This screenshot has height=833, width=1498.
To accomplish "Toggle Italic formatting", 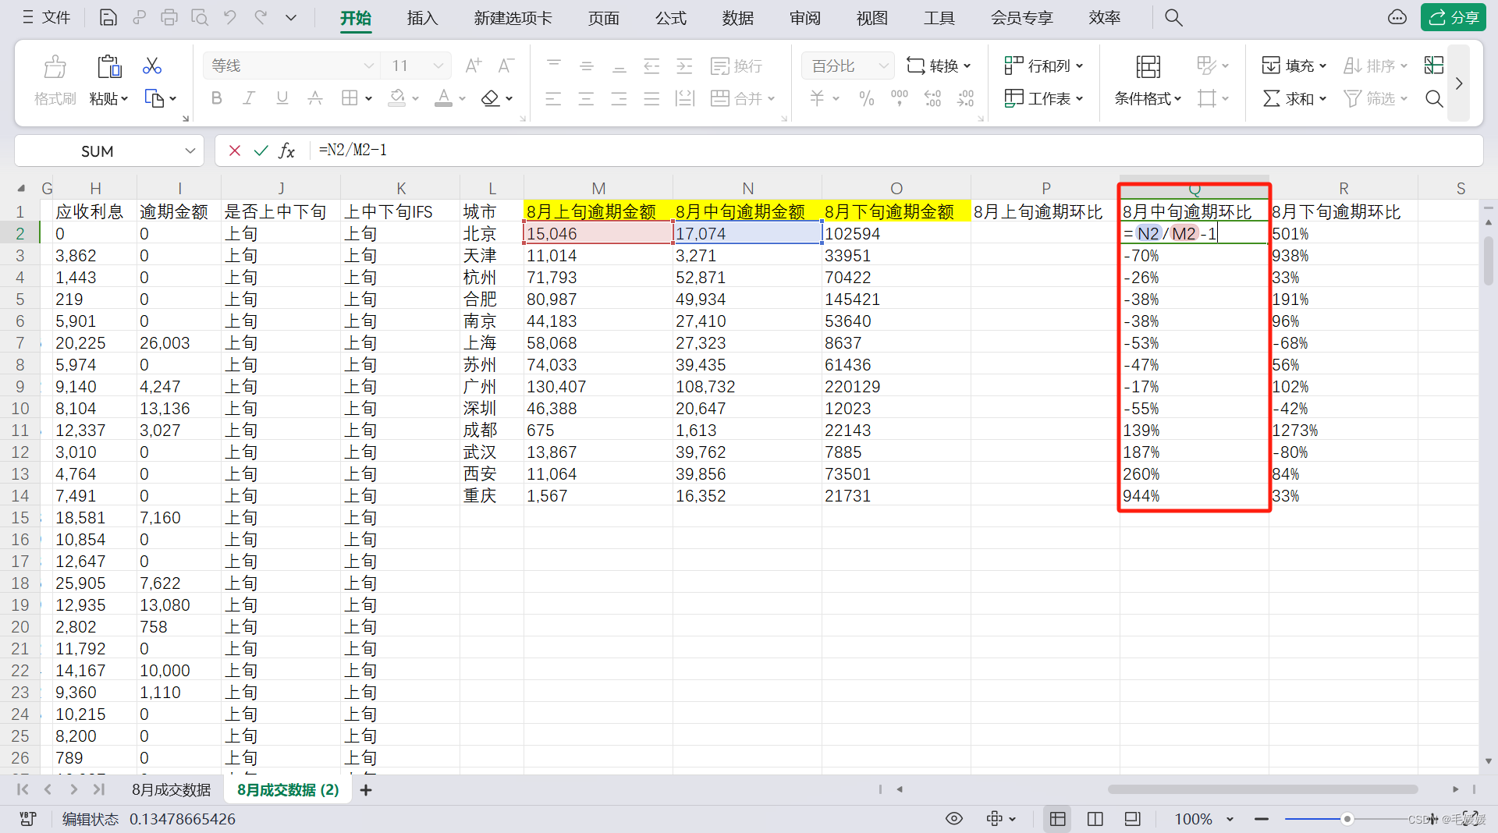I will pyautogui.click(x=249, y=98).
